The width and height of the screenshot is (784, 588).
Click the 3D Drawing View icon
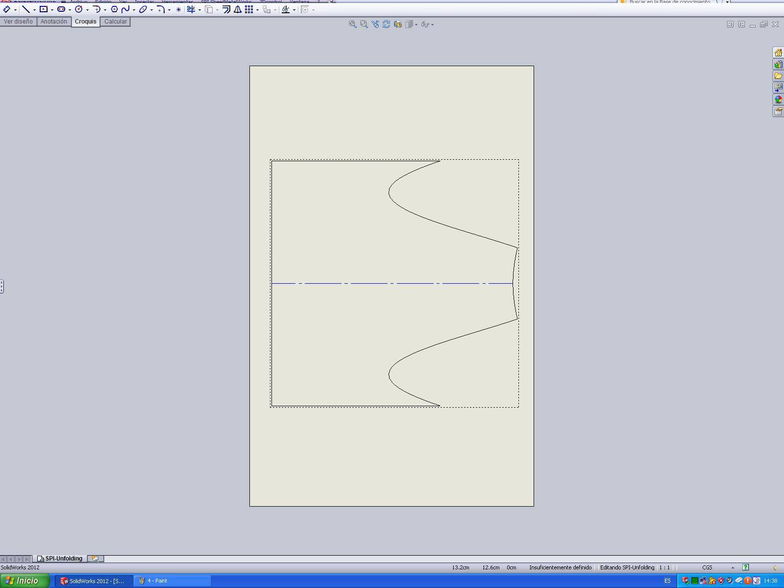pyautogui.click(x=398, y=24)
